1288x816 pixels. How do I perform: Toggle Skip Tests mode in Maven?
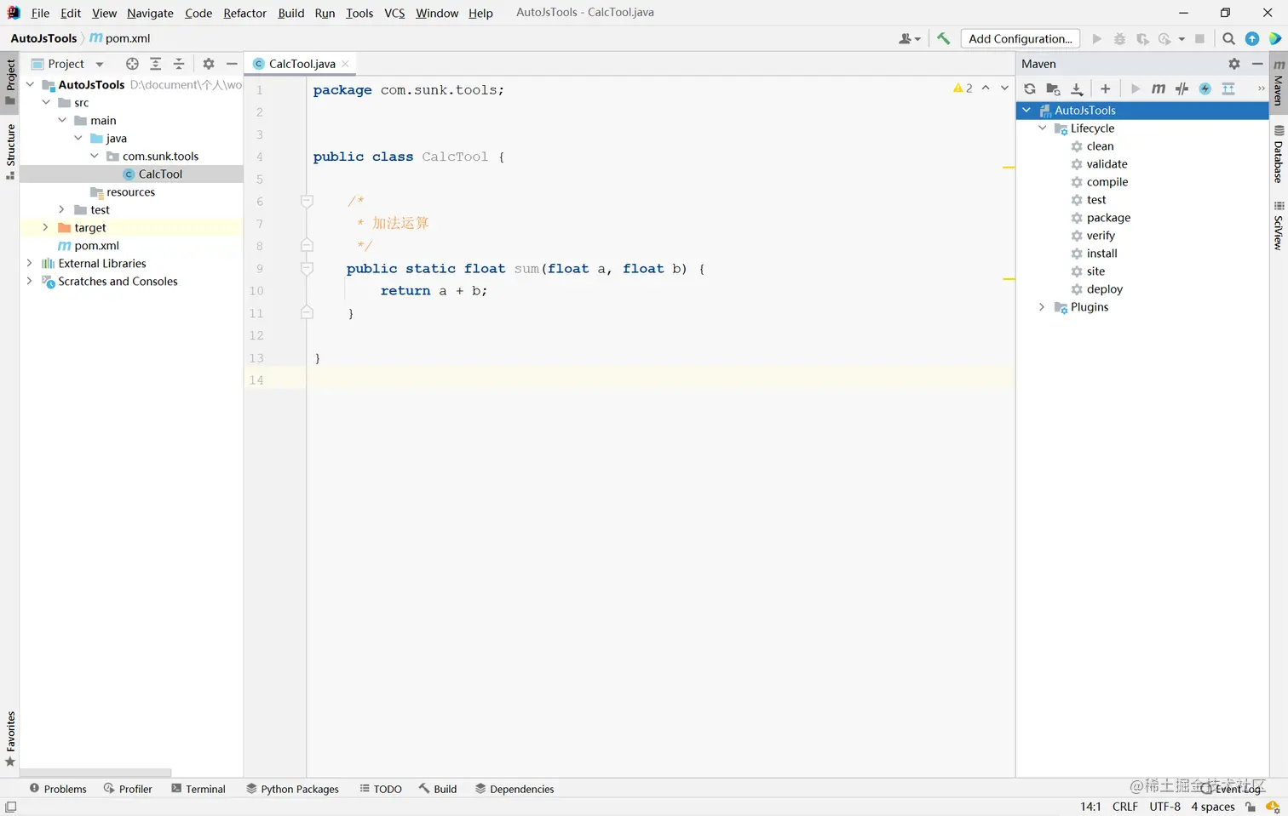[x=1205, y=88]
